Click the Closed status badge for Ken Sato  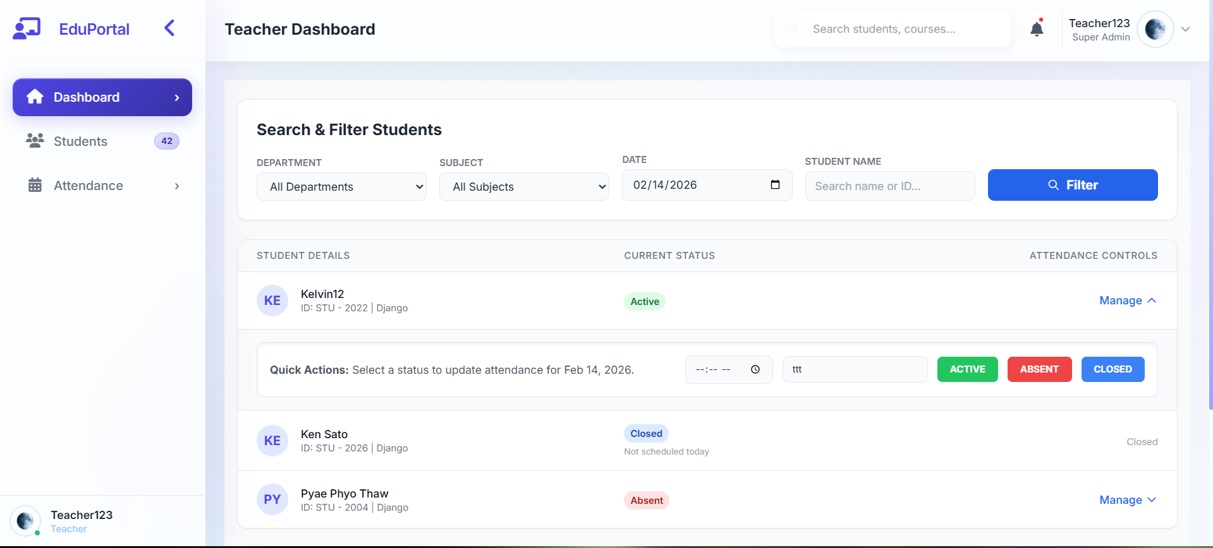[x=646, y=434]
